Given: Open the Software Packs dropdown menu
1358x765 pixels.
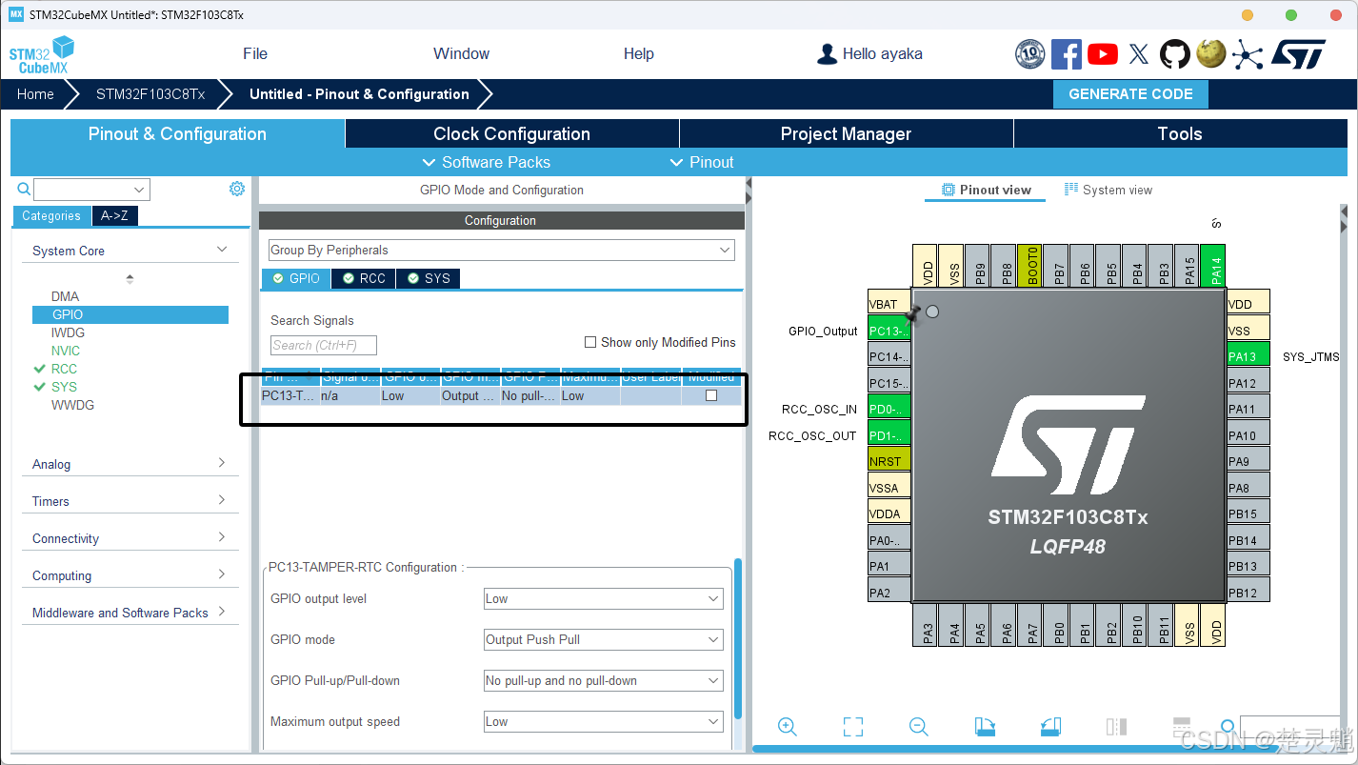Looking at the screenshot, I should tap(486, 162).
